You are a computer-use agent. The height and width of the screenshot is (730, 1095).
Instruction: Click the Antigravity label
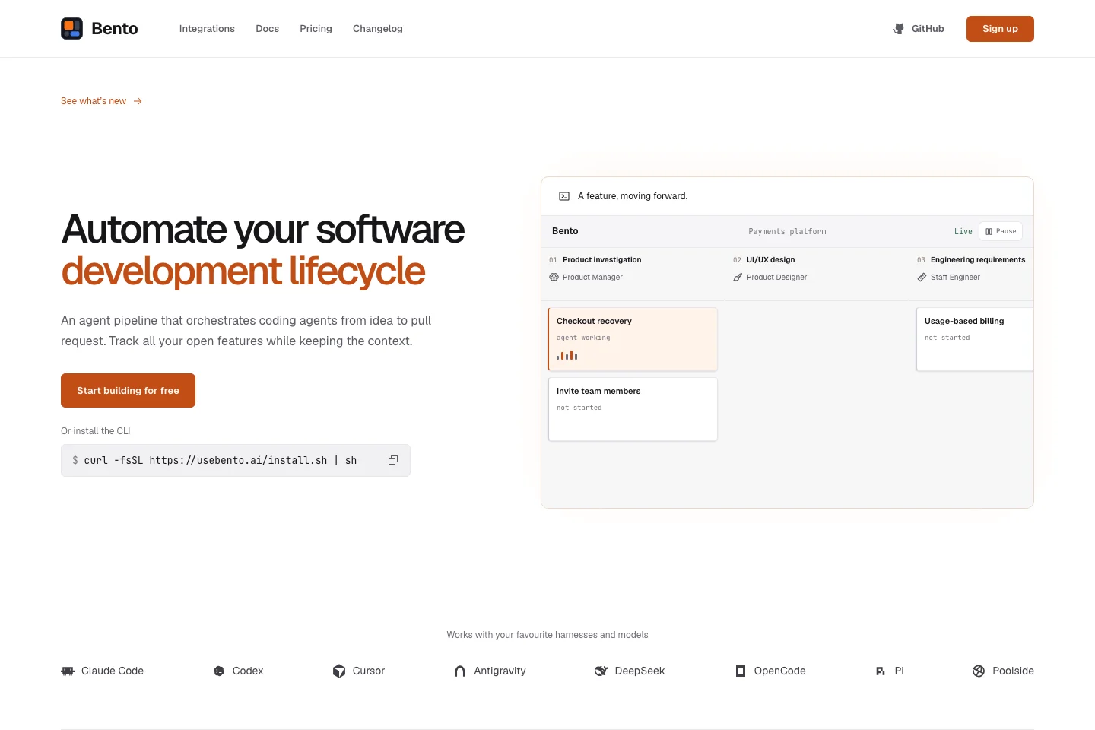pos(500,671)
